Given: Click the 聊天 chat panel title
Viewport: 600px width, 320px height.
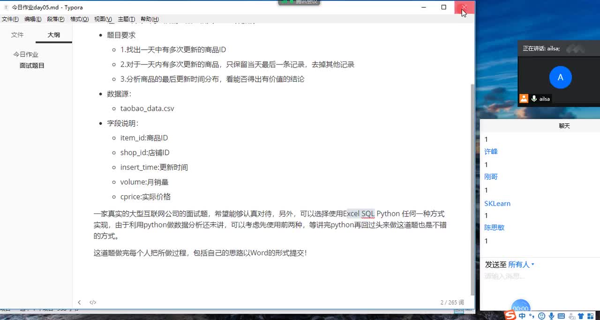Looking at the screenshot, I should click(564, 126).
